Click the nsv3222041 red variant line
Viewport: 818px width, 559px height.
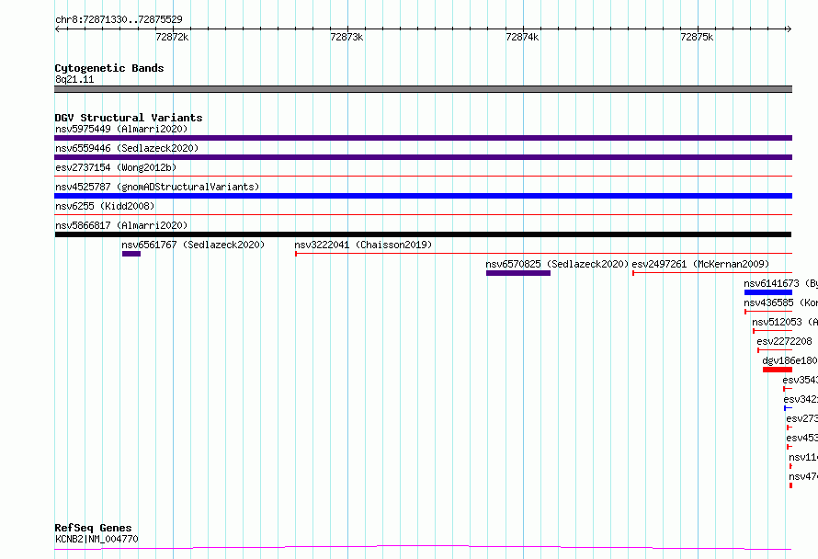tap(543, 254)
